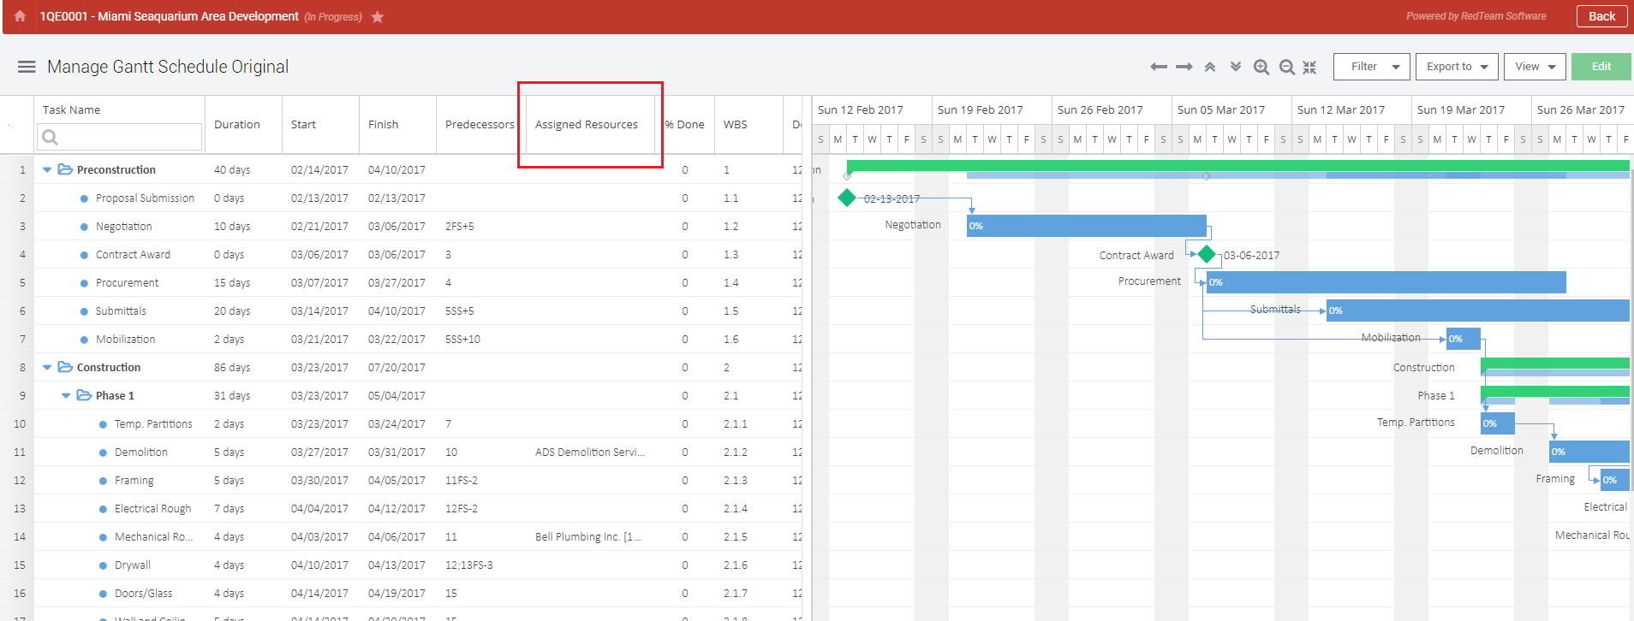Click the right arrow next timespan icon

[1184, 67]
